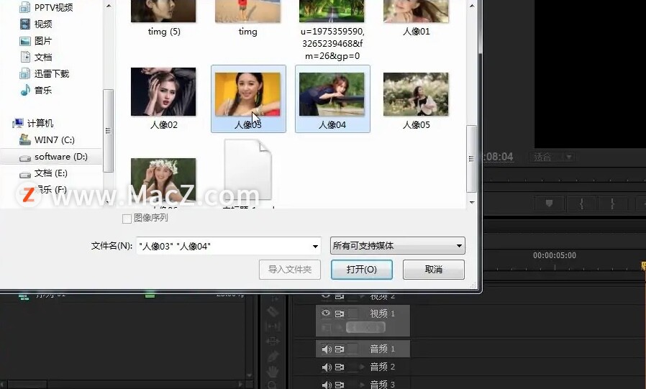The image size is (646, 389).
Task: Click the Mark In brace button
Action: (581, 203)
